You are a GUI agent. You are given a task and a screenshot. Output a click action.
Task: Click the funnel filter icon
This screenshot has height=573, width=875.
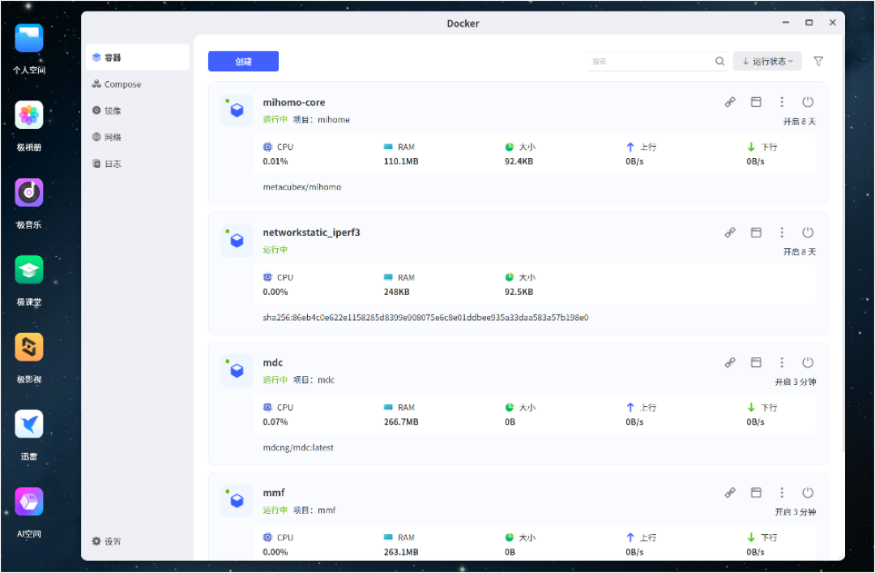click(818, 62)
